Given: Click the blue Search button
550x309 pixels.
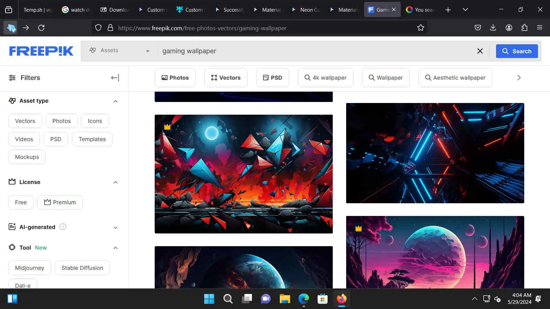Looking at the screenshot, I should pyautogui.click(x=517, y=51).
